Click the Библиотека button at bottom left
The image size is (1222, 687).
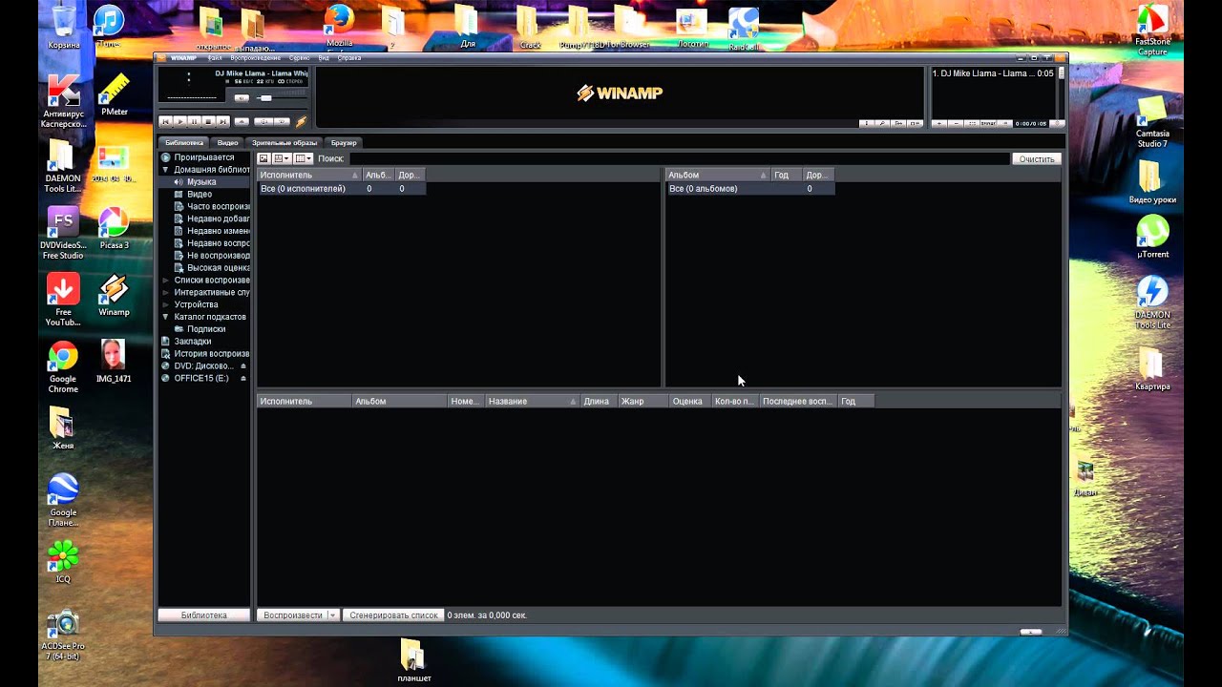pyautogui.click(x=204, y=615)
